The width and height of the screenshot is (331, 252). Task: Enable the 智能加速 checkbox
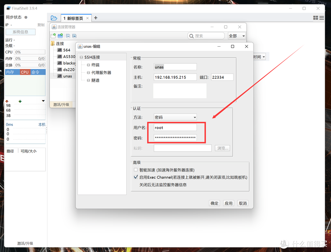pos(136,170)
